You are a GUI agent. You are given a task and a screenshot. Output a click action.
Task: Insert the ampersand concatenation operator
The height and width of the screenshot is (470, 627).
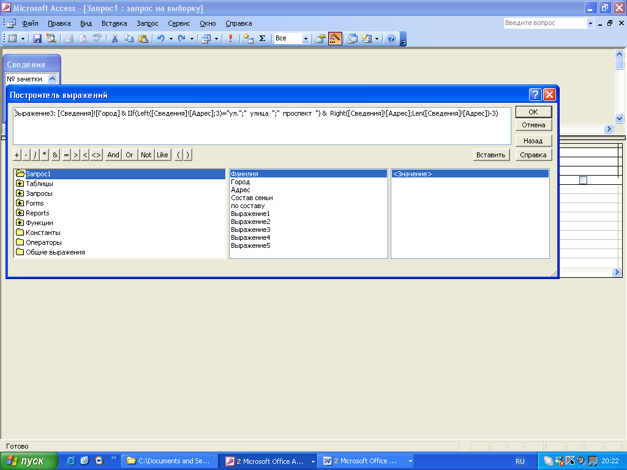tap(55, 155)
